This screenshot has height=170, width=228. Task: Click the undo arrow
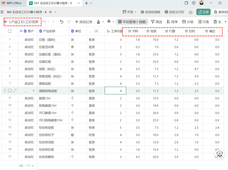pyautogui.click(x=62, y=22)
